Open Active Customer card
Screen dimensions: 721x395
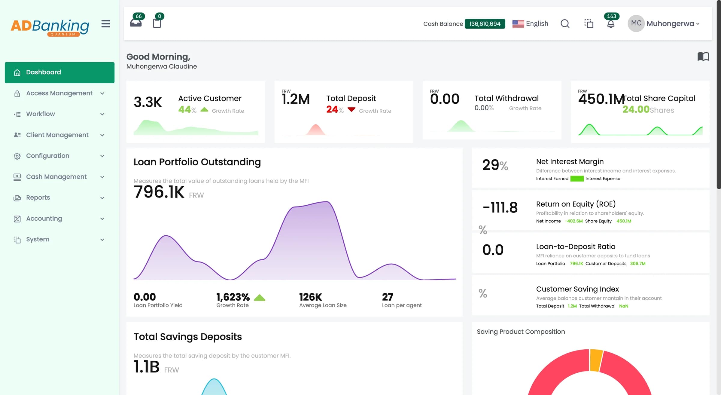coord(196,112)
